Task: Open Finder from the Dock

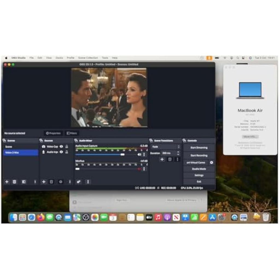Action: pyautogui.click(x=13, y=217)
